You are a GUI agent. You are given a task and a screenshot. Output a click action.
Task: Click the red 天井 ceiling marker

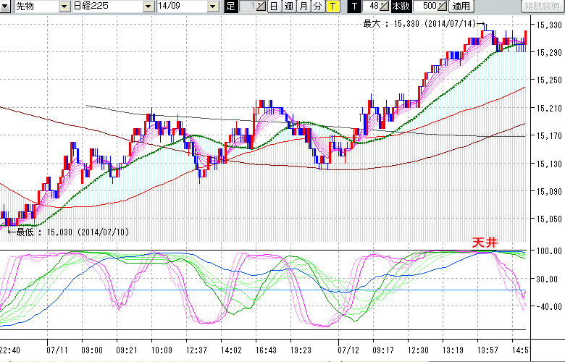coord(484,244)
